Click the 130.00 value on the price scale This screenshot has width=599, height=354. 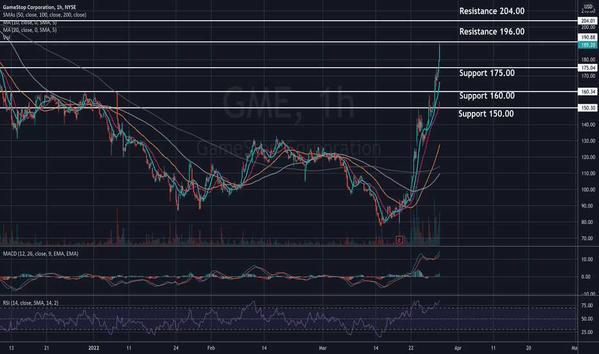coord(588,141)
